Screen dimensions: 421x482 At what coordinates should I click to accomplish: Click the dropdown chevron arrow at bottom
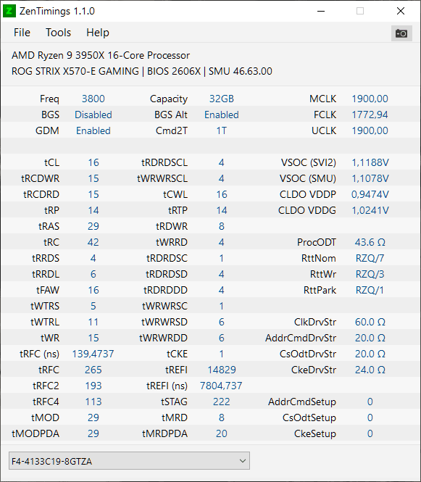pyautogui.click(x=243, y=461)
